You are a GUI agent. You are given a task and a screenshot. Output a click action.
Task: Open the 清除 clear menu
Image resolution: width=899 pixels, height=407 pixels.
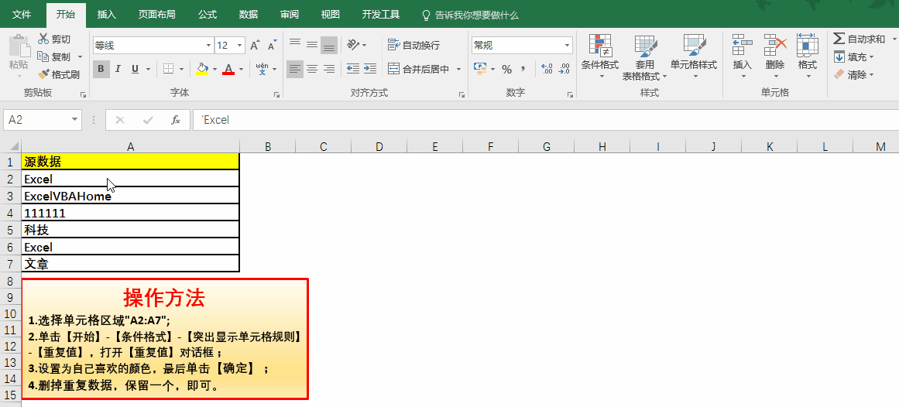tap(853, 74)
